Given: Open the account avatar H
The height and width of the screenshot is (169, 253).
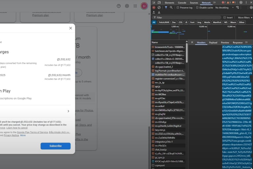Looking at the screenshot, I should 144,6.
